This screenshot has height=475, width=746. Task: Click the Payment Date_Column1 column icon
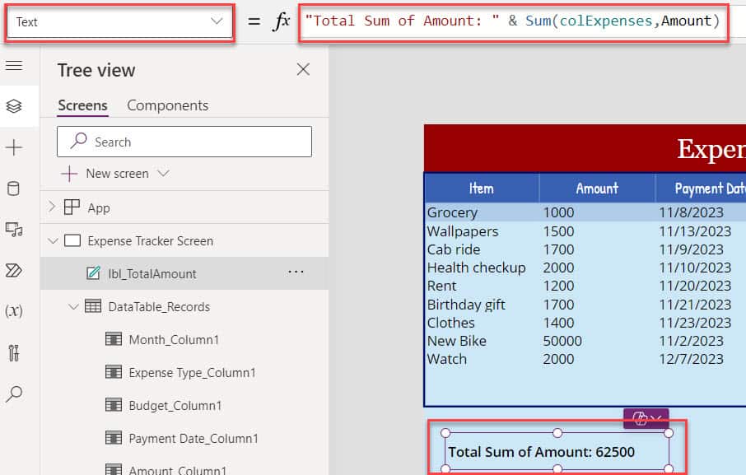[x=114, y=437]
